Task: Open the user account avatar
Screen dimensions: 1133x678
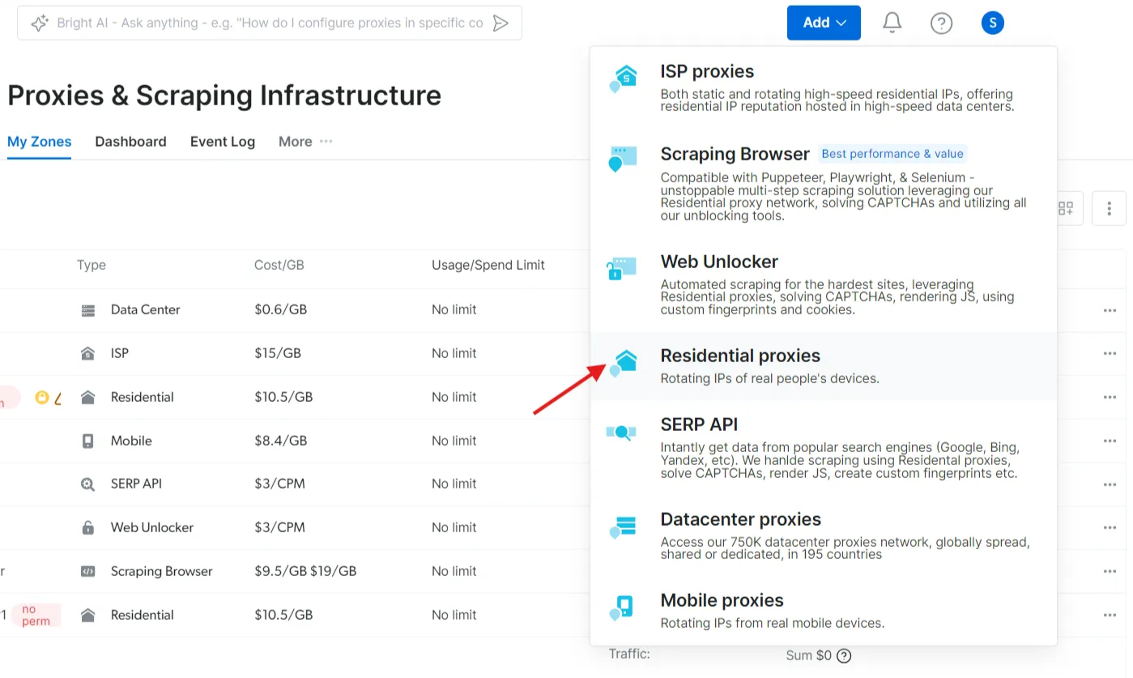Action: [992, 23]
